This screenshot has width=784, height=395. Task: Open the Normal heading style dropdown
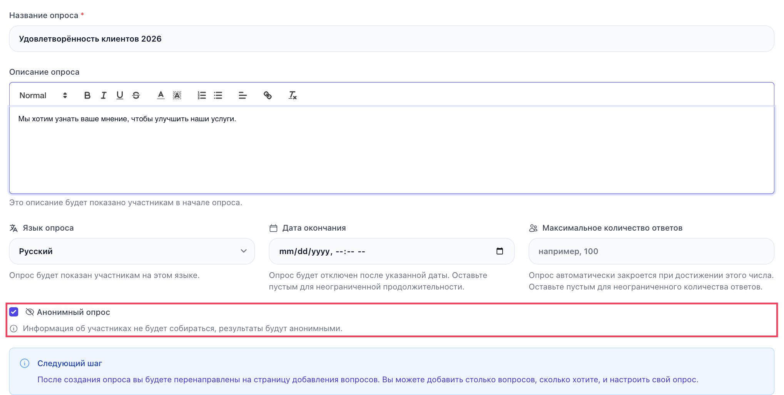point(43,95)
